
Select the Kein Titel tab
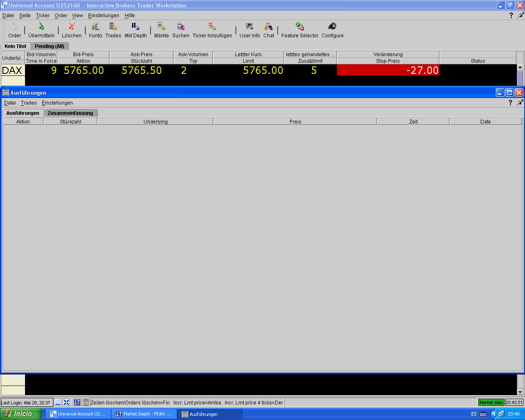click(x=16, y=46)
